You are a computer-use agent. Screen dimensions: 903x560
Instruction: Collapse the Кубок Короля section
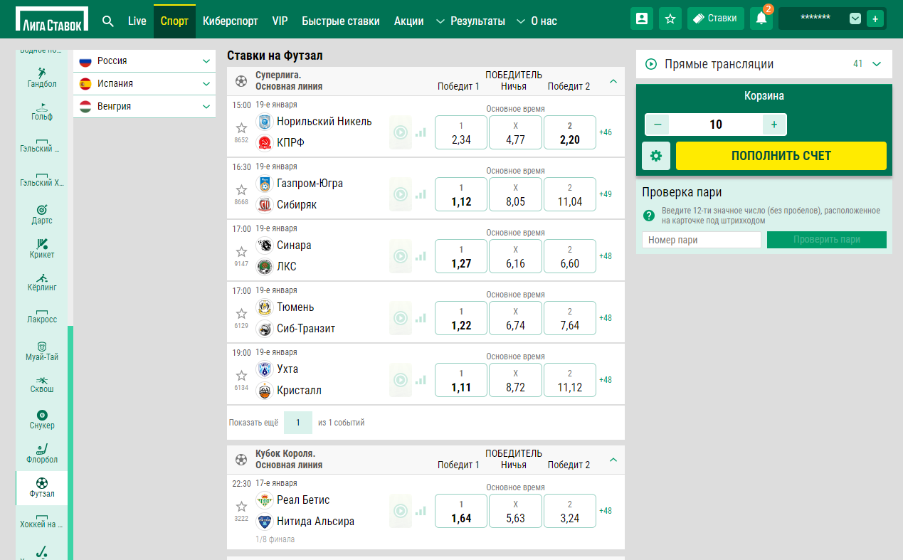click(613, 460)
